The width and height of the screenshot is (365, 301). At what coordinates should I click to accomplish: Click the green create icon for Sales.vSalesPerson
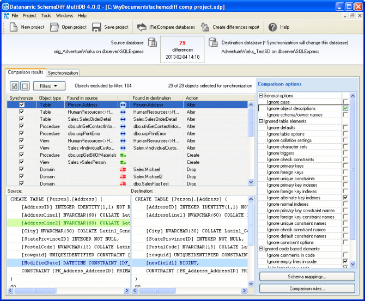[123, 162]
